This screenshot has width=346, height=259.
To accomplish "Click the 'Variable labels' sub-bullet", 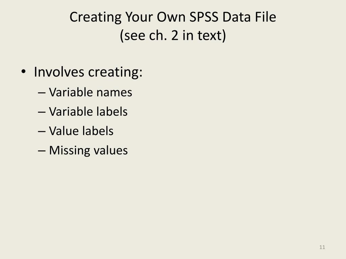I will click(x=88, y=111).
